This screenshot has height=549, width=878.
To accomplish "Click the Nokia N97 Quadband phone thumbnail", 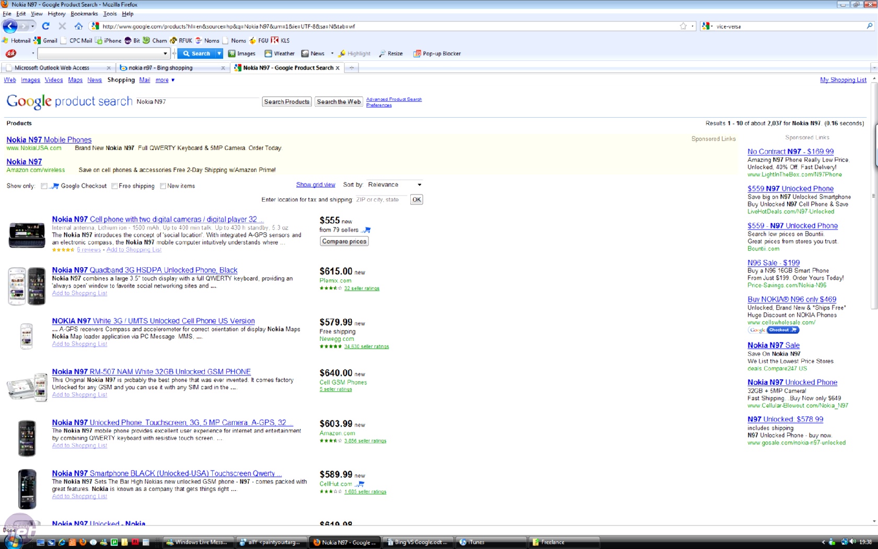I will pyautogui.click(x=27, y=286).
